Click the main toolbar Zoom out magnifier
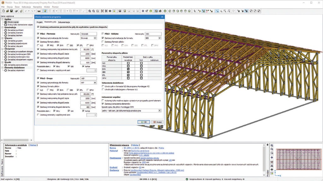Viewport: 323px width, 181px height. pos(93,11)
